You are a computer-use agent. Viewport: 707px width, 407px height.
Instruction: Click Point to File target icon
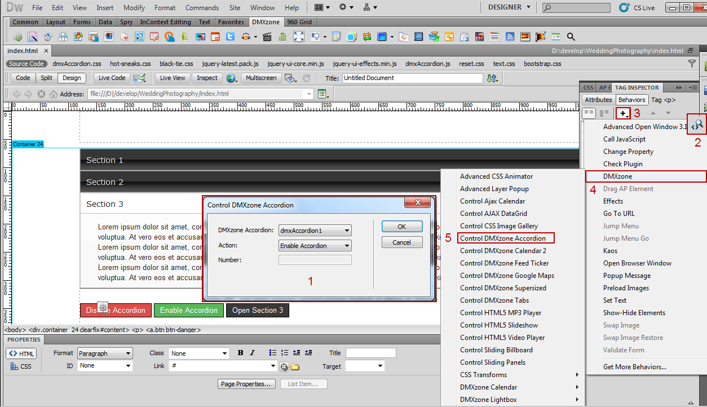pyautogui.click(x=284, y=366)
